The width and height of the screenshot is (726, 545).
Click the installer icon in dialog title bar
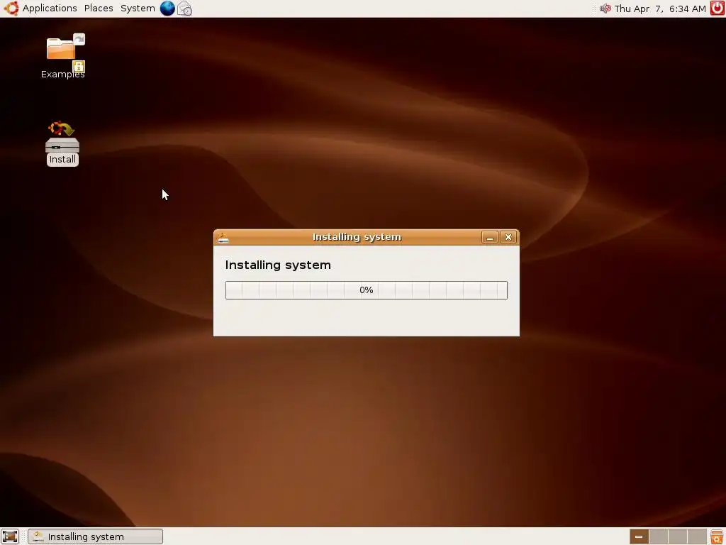[223, 237]
